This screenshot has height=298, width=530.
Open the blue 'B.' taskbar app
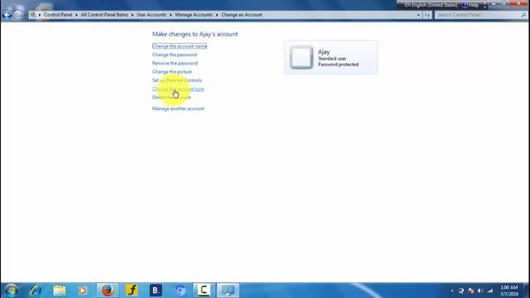tap(156, 291)
